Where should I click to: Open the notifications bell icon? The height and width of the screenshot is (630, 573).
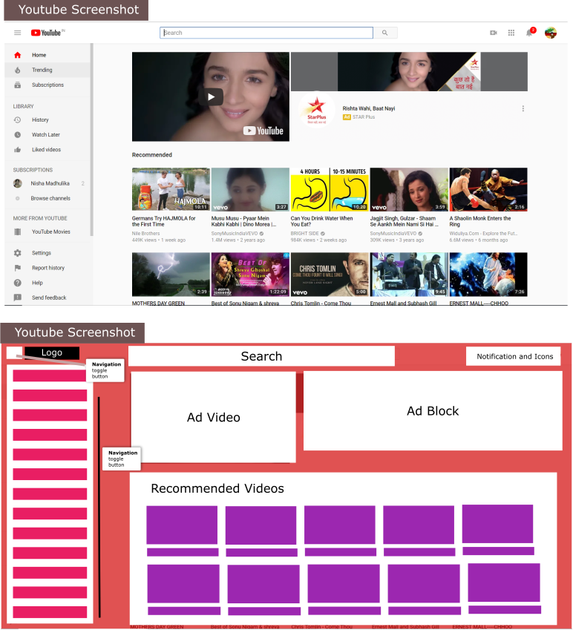(530, 33)
